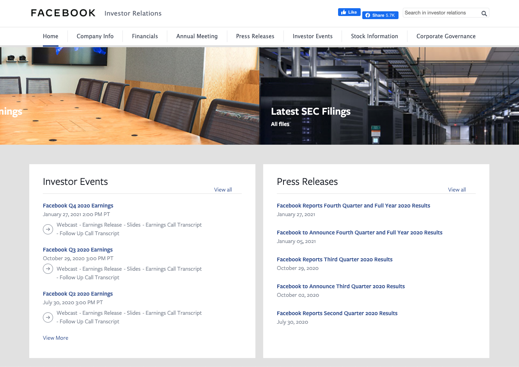Click arrow icon beside Q4 2020 Earnings links
Viewport: 519px width, 367px height.
48,229
